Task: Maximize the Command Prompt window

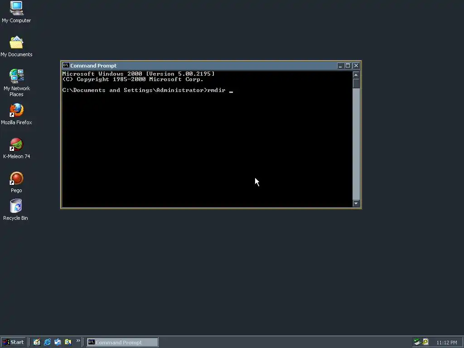Action: pos(348,66)
